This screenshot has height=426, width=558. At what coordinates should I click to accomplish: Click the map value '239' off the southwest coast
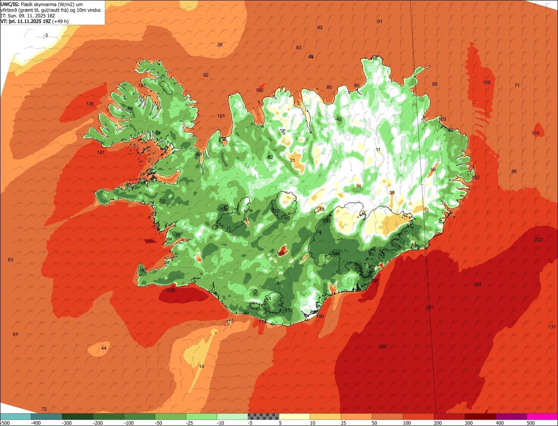point(171,291)
